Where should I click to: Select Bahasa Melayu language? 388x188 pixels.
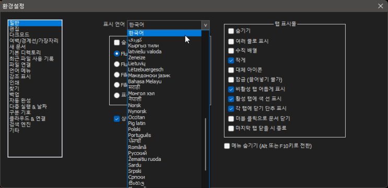click(x=164, y=81)
